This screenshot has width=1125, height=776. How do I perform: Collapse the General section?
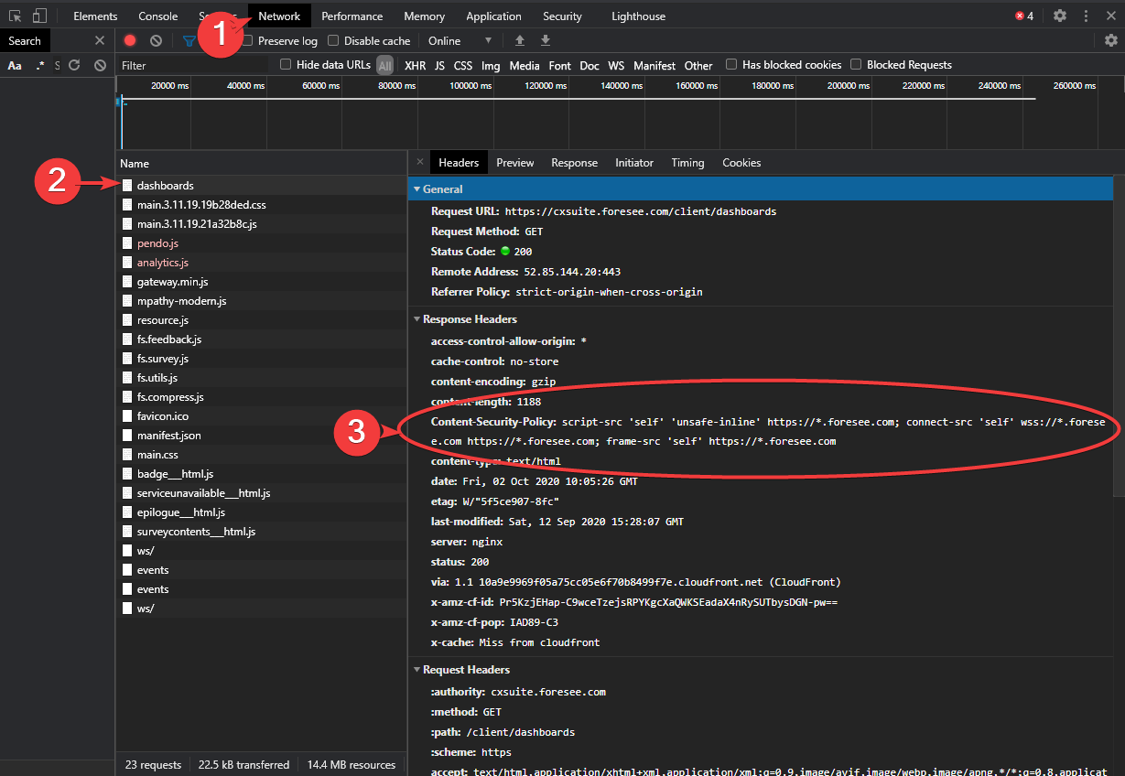(442, 189)
